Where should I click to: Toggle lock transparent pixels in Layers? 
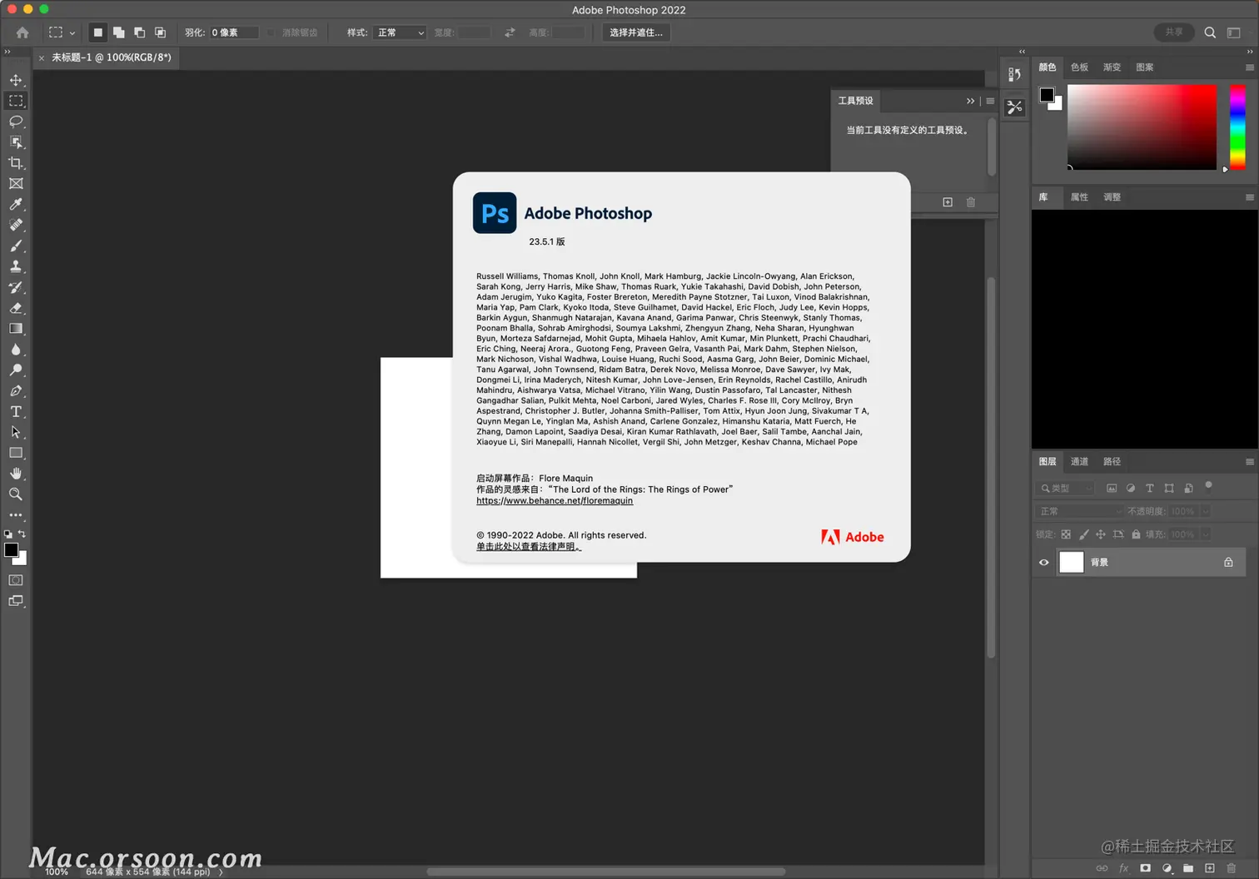(1066, 534)
